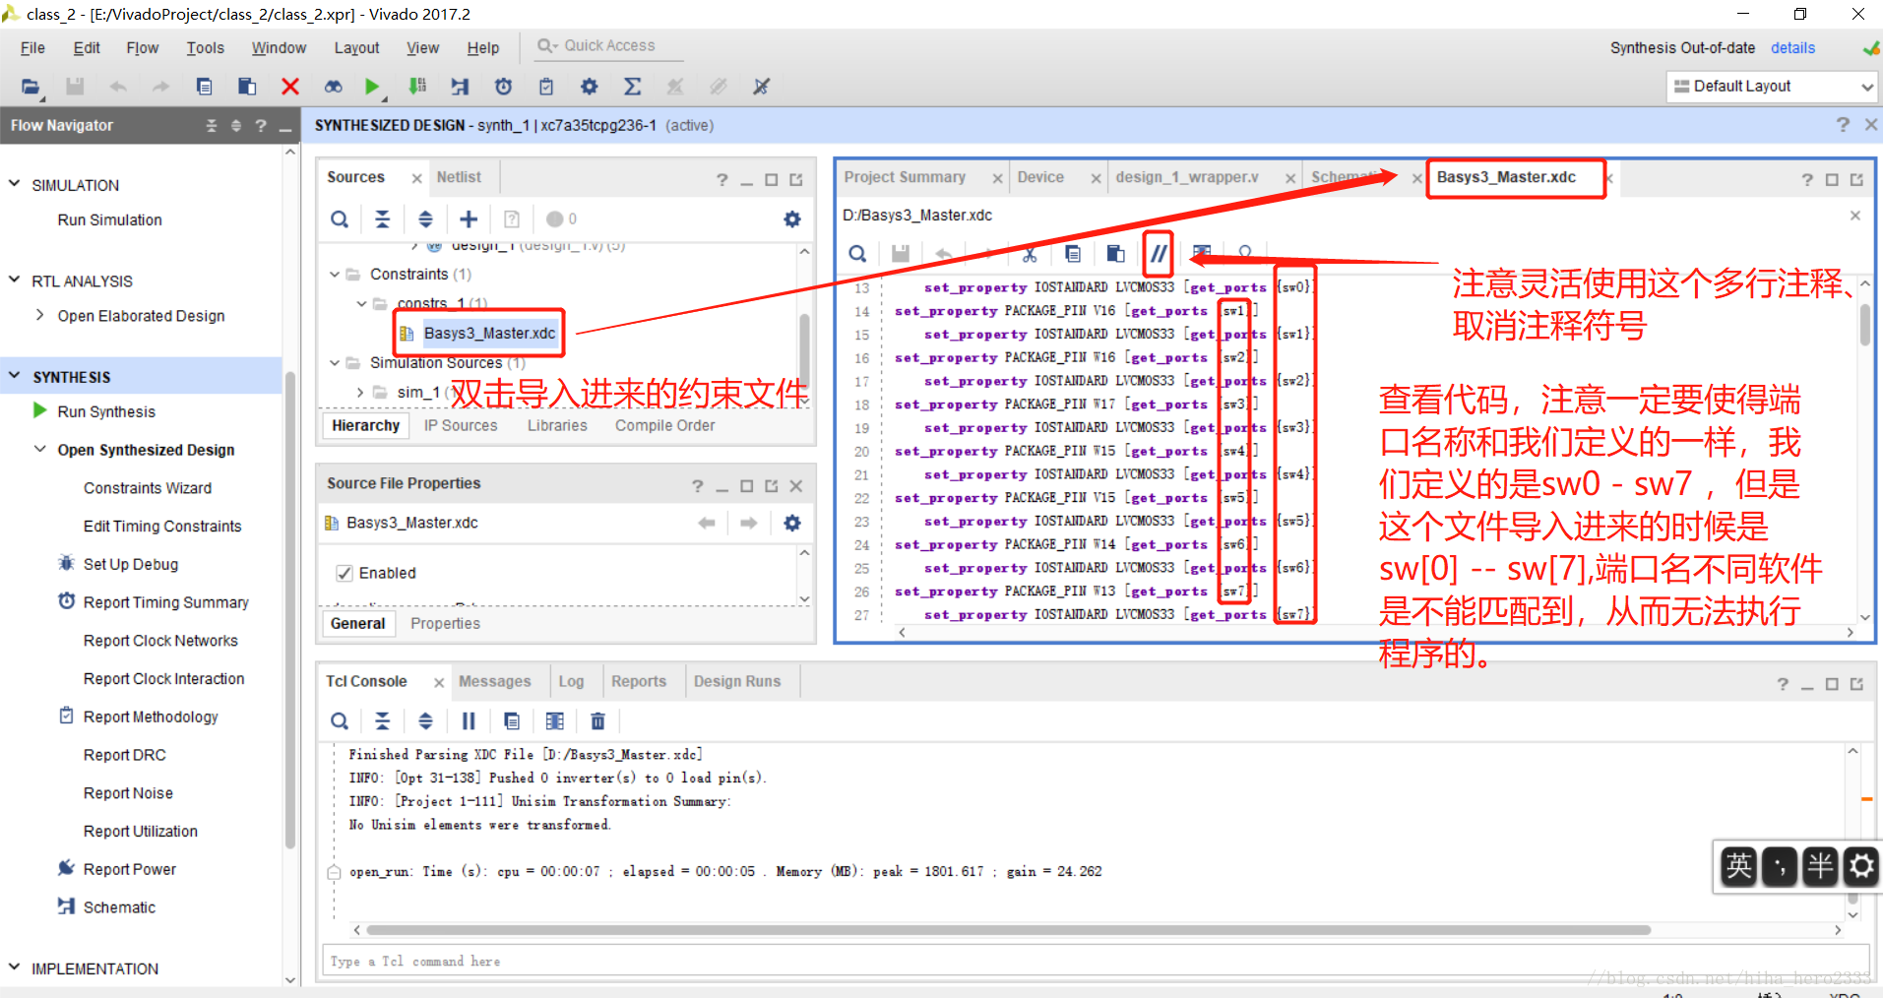Screen dimensions: 1883x998
Task: Clear Tcl Console with trash icon
Action: 597,721
